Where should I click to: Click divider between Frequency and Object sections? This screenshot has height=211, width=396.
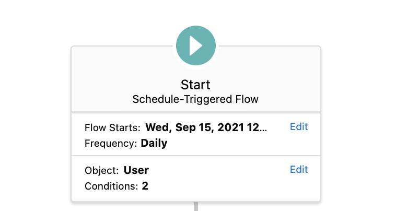tap(196, 156)
